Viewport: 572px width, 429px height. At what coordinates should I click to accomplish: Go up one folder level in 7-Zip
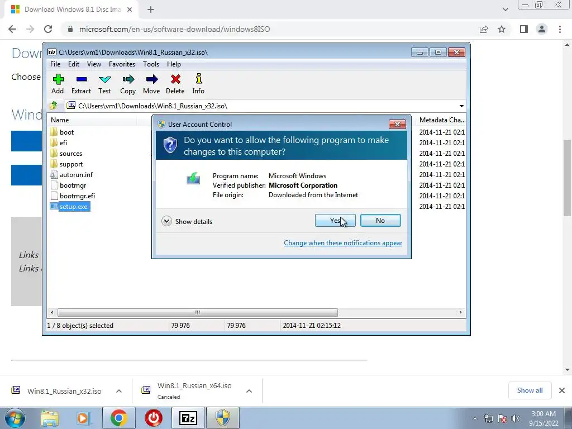tap(54, 106)
